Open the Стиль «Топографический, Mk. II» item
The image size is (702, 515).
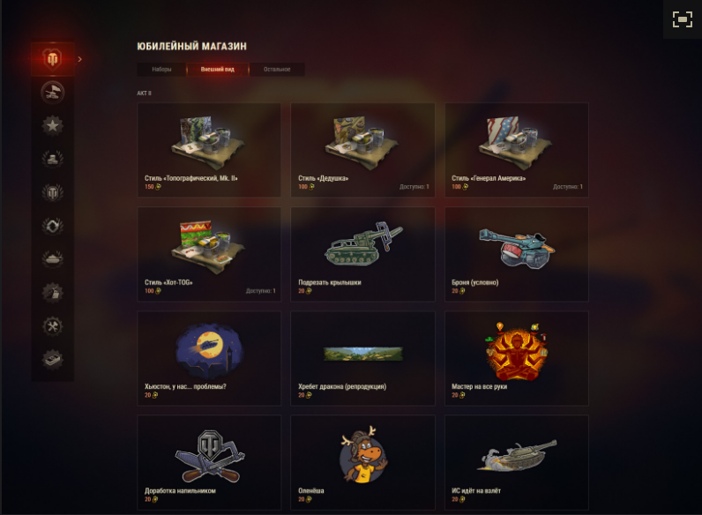pyautogui.click(x=209, y=150)
